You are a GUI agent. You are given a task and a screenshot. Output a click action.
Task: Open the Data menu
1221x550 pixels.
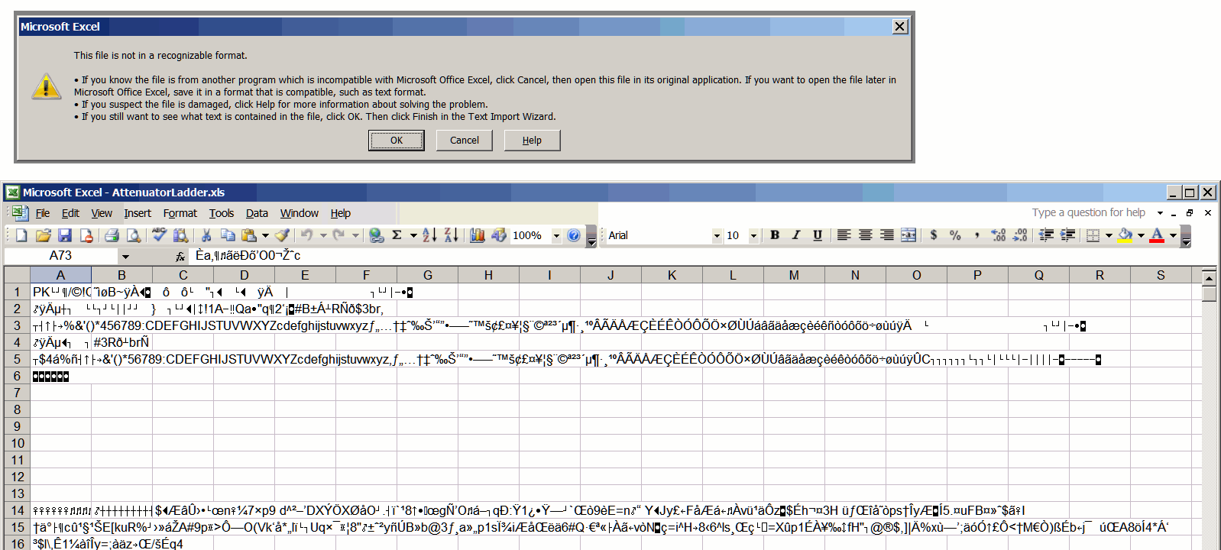click(x=257, y=213)
